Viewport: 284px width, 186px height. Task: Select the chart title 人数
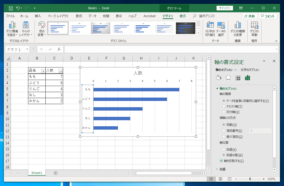tap(138, 73)
